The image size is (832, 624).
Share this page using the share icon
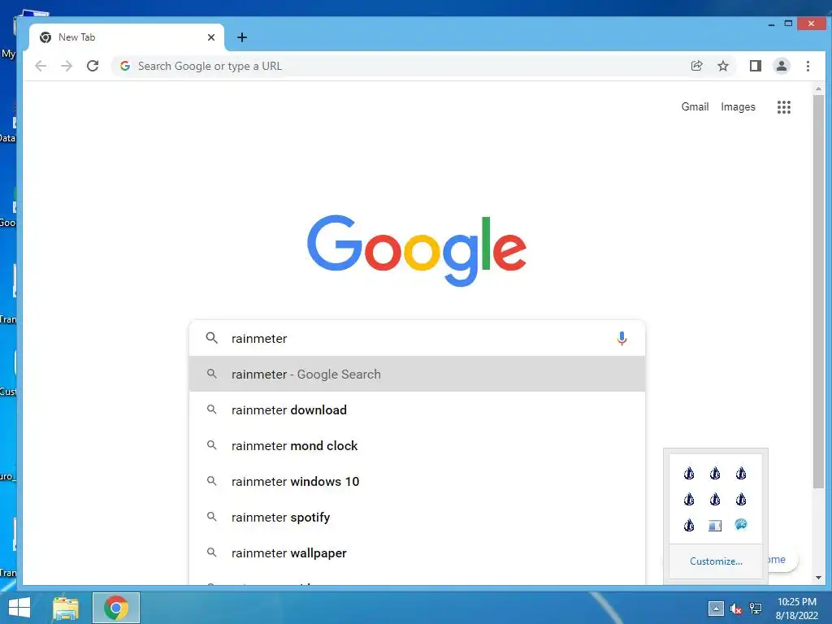click(696, 66)
